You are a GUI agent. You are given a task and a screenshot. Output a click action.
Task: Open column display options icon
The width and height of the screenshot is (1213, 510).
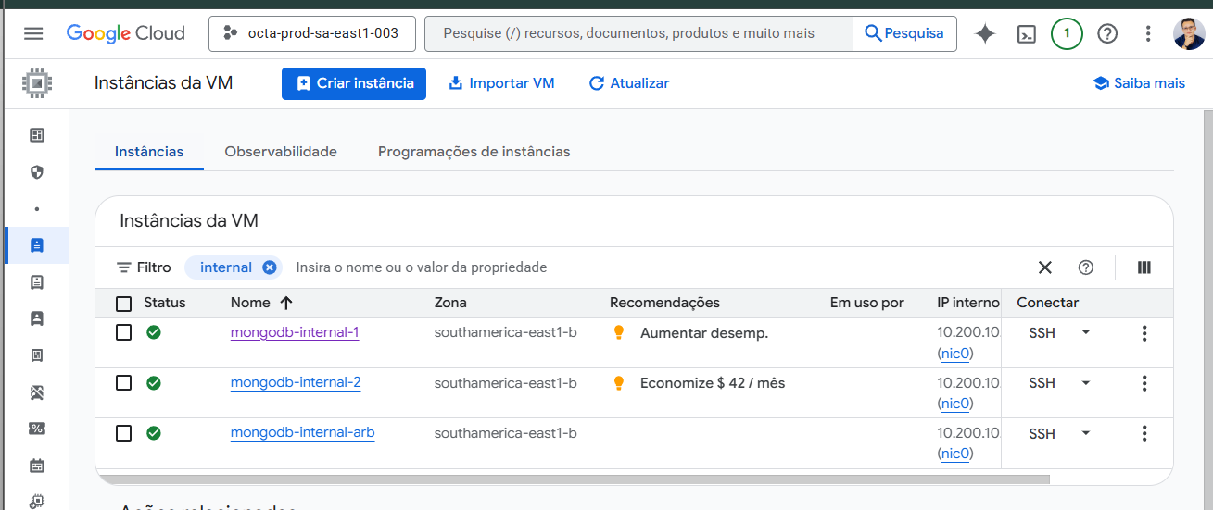[1144, 267]
